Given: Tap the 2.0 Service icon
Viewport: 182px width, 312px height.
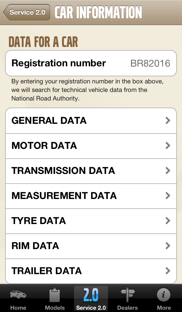Looking at the screenshot, I should point(91,295).
